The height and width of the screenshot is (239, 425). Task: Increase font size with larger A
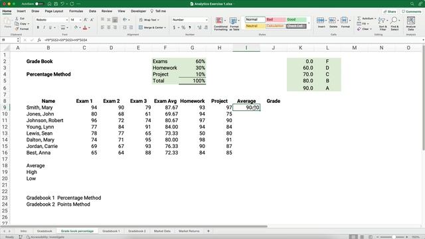86,20
